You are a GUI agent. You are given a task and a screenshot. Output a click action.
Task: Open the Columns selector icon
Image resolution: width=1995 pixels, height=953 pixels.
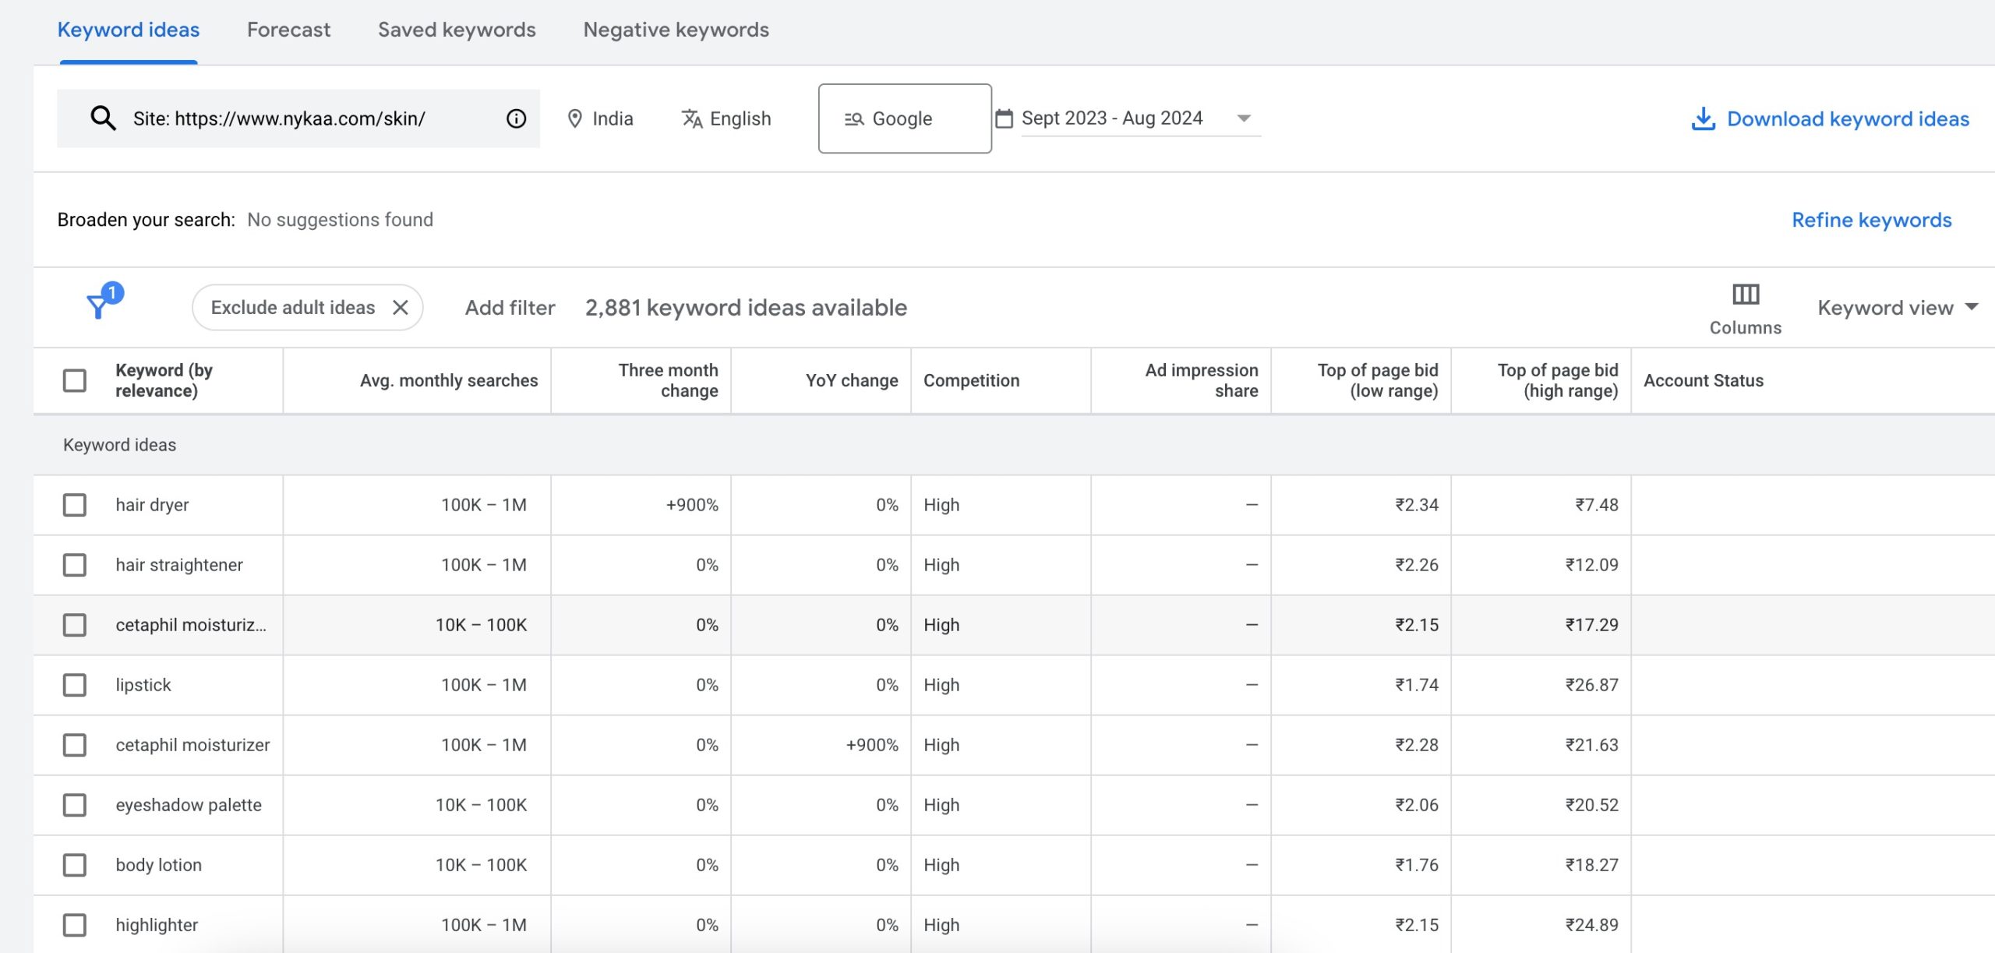coord(1745,295)
